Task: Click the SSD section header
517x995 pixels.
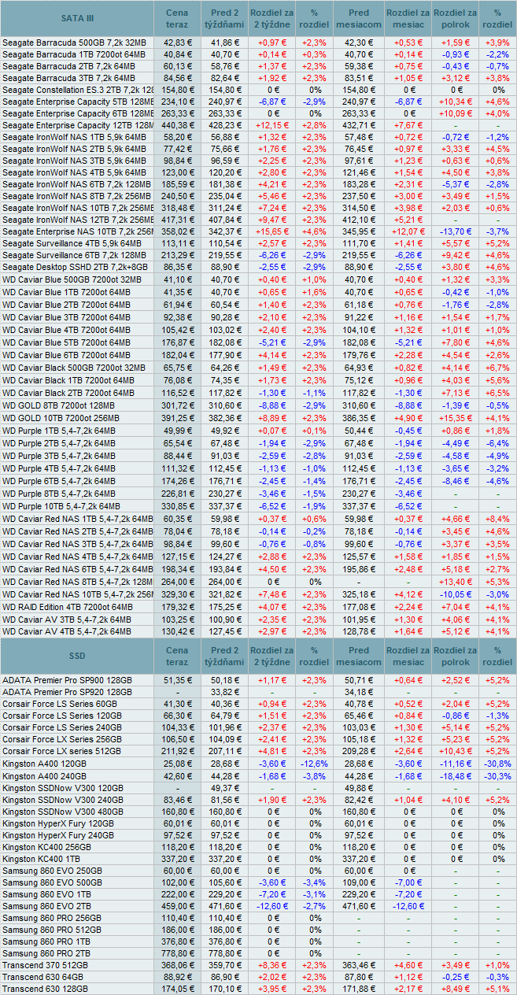Action: [77, 657]
